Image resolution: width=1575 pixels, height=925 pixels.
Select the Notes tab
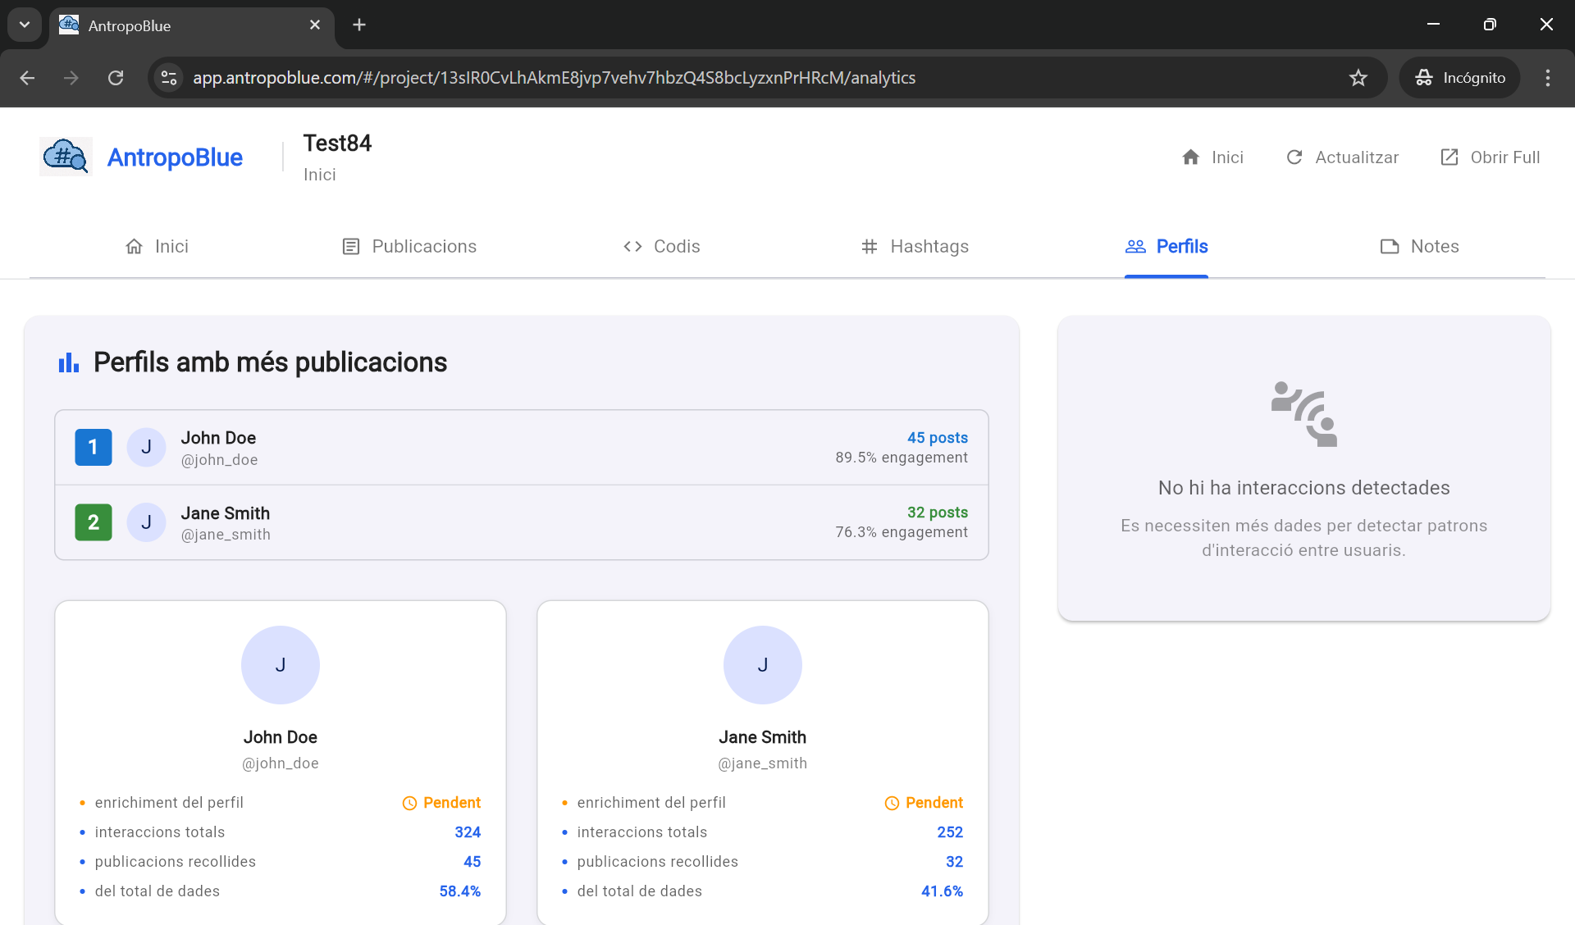(1419, 246)
